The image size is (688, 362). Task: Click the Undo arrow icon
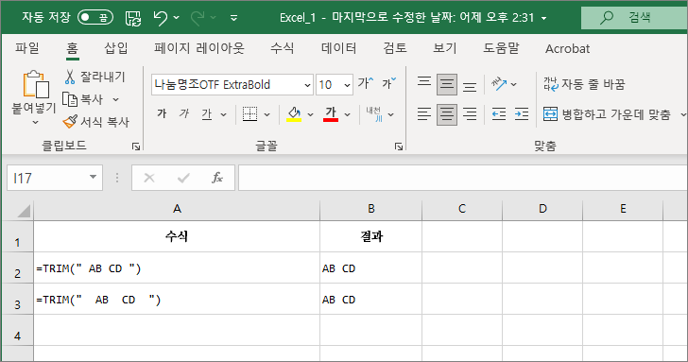tap(160, 18)
